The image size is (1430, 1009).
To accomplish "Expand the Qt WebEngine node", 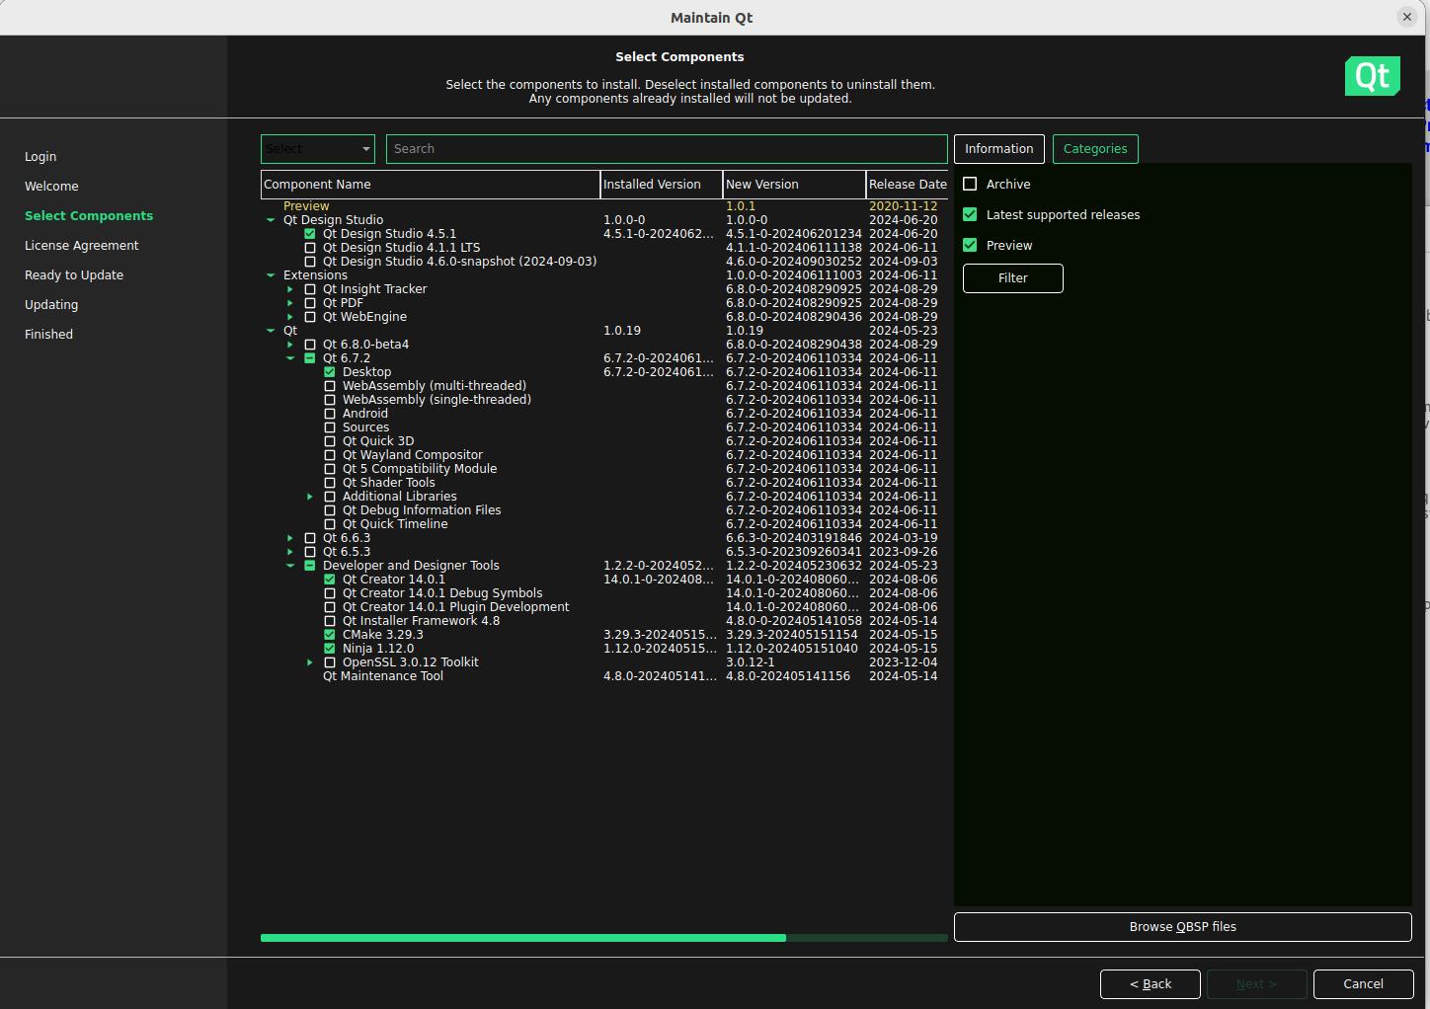I will click(x=290, y=317).
